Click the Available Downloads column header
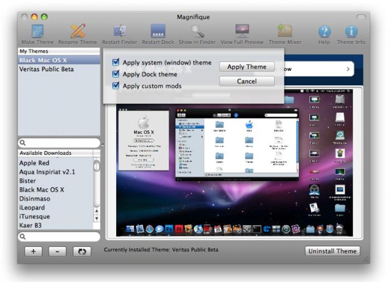Image resolution: width=391 pixels, height=282 pixels. click(x=55, y=153)
